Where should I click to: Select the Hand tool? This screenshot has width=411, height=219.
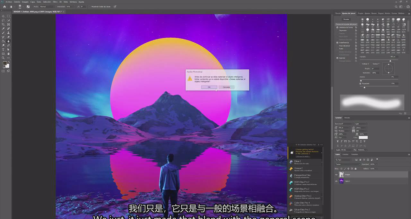pyautogui.click(x=8, y=54)
